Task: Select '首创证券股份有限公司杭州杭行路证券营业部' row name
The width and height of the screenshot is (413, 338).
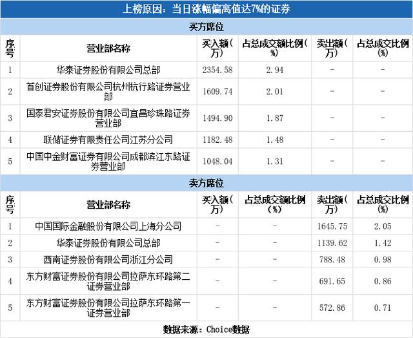Action: point(108,91)
